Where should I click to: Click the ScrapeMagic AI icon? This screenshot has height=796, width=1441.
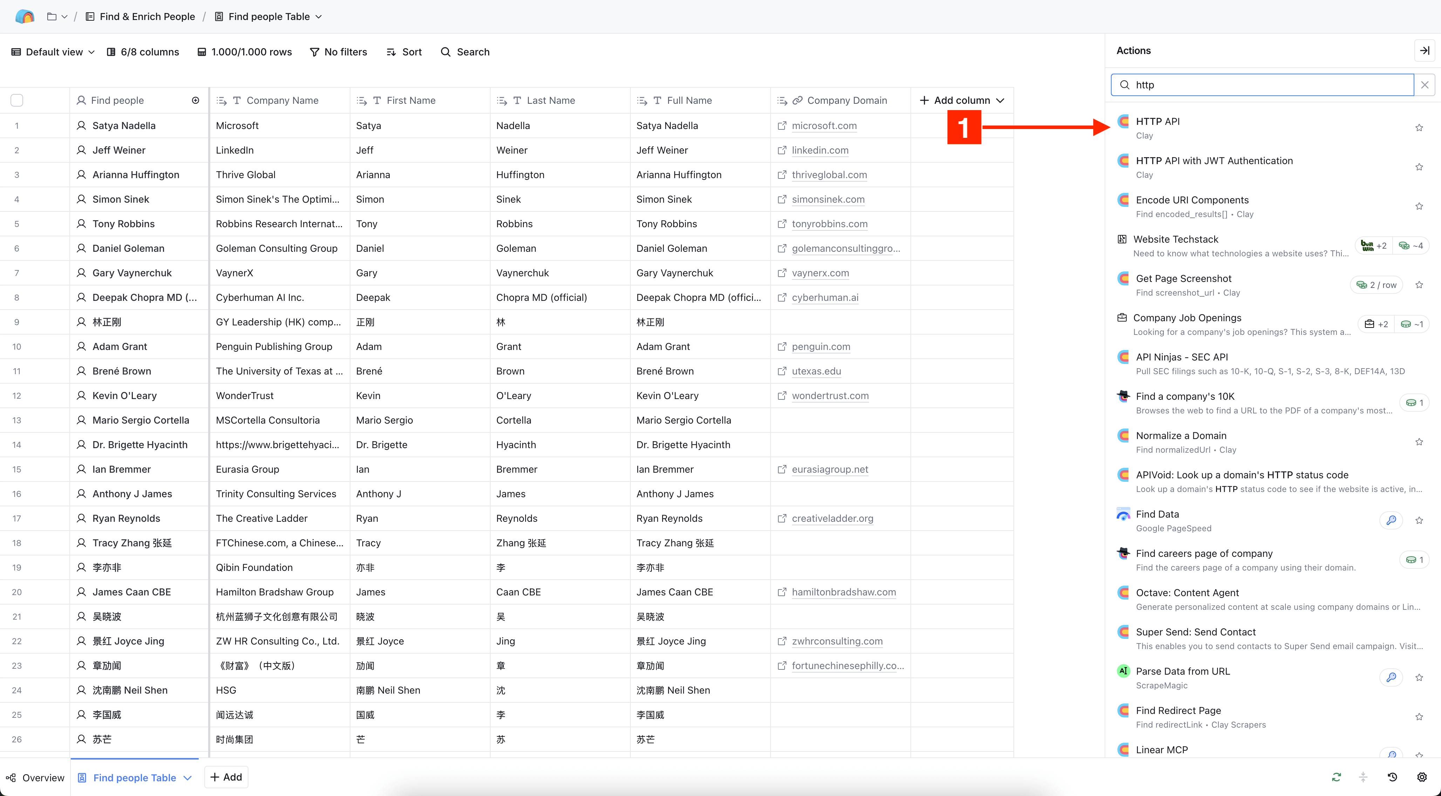click(x=1123, y=670)
